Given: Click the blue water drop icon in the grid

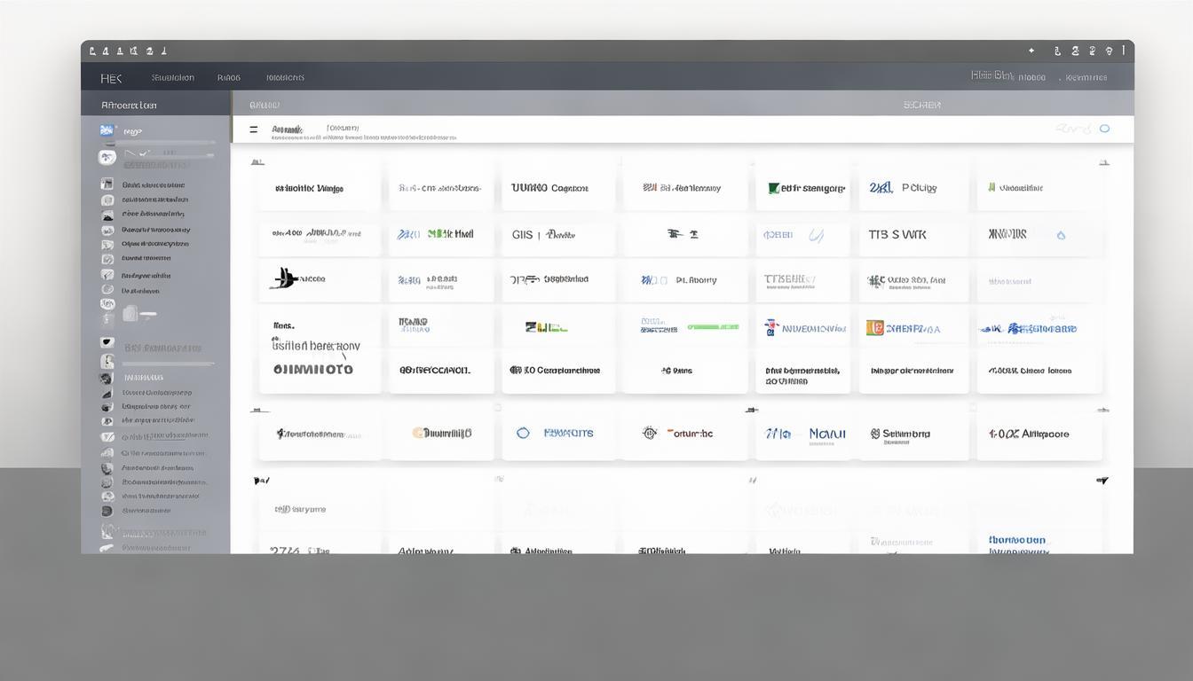Looking at the screenshot, I should point(1061,236).
